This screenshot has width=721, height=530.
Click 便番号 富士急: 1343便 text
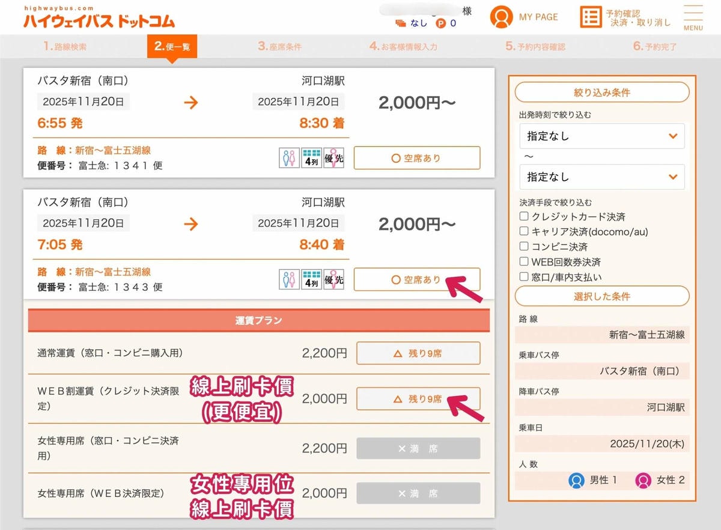tap(100, 287)
